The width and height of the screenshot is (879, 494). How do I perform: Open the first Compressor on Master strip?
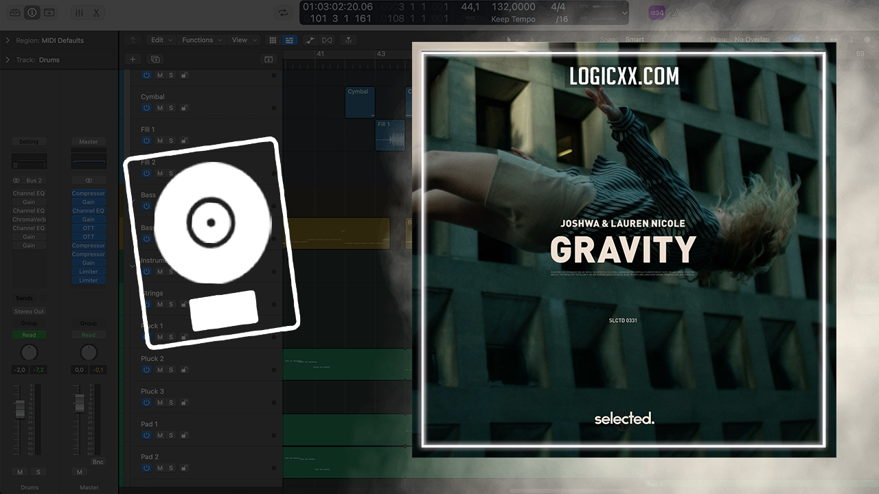89,193
